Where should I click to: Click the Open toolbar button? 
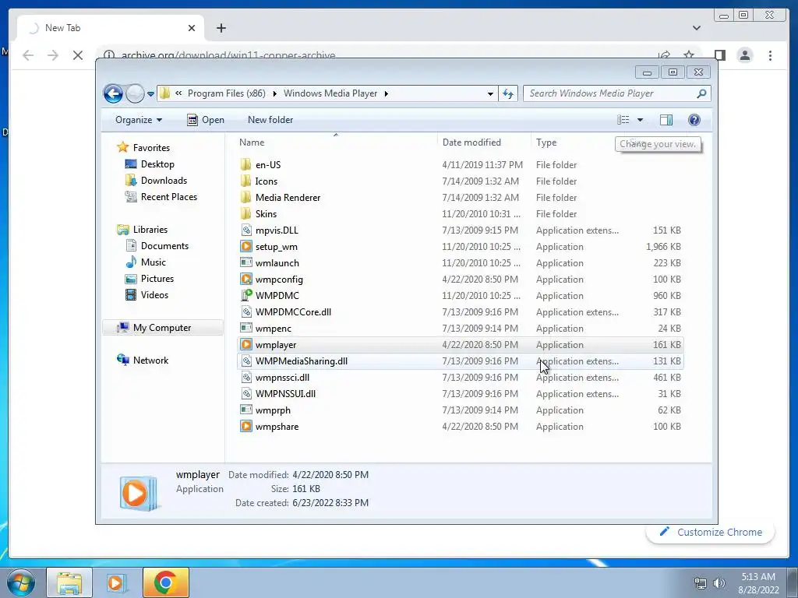(x=206, y=120)
